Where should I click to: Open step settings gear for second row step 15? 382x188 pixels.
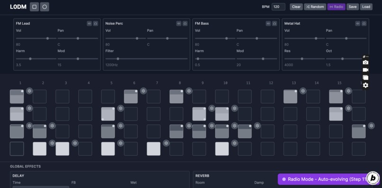click(x=349, y=108)
